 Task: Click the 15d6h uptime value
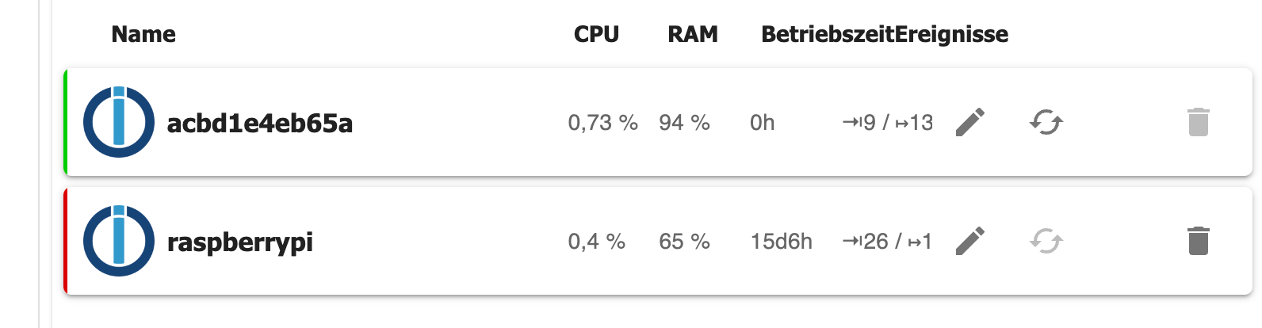click(782, 242)
